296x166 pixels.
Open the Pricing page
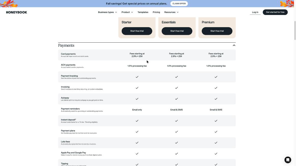(156, 12)
